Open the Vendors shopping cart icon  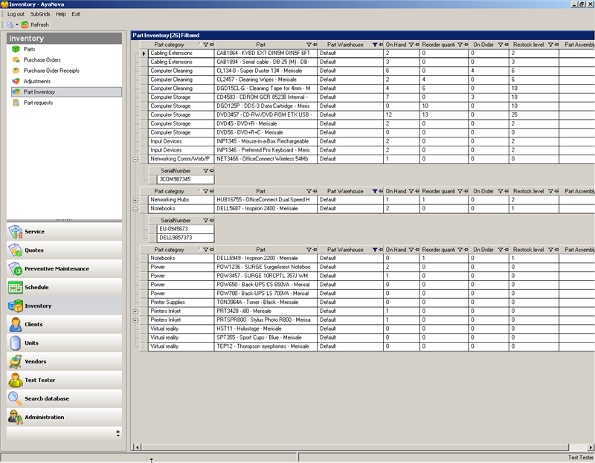(x=15, y=362)
